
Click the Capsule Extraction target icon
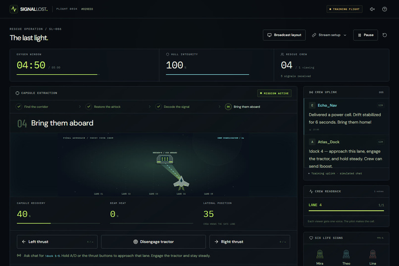(17, 93)
